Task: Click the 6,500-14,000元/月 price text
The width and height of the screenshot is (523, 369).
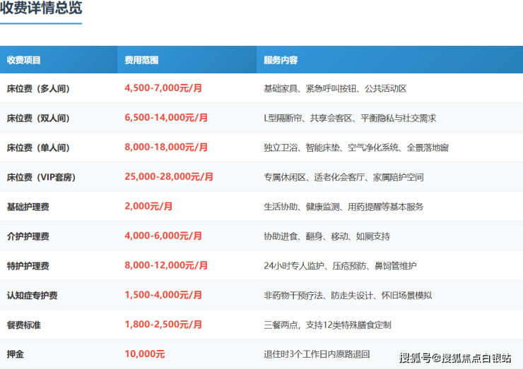Action: 166,119
